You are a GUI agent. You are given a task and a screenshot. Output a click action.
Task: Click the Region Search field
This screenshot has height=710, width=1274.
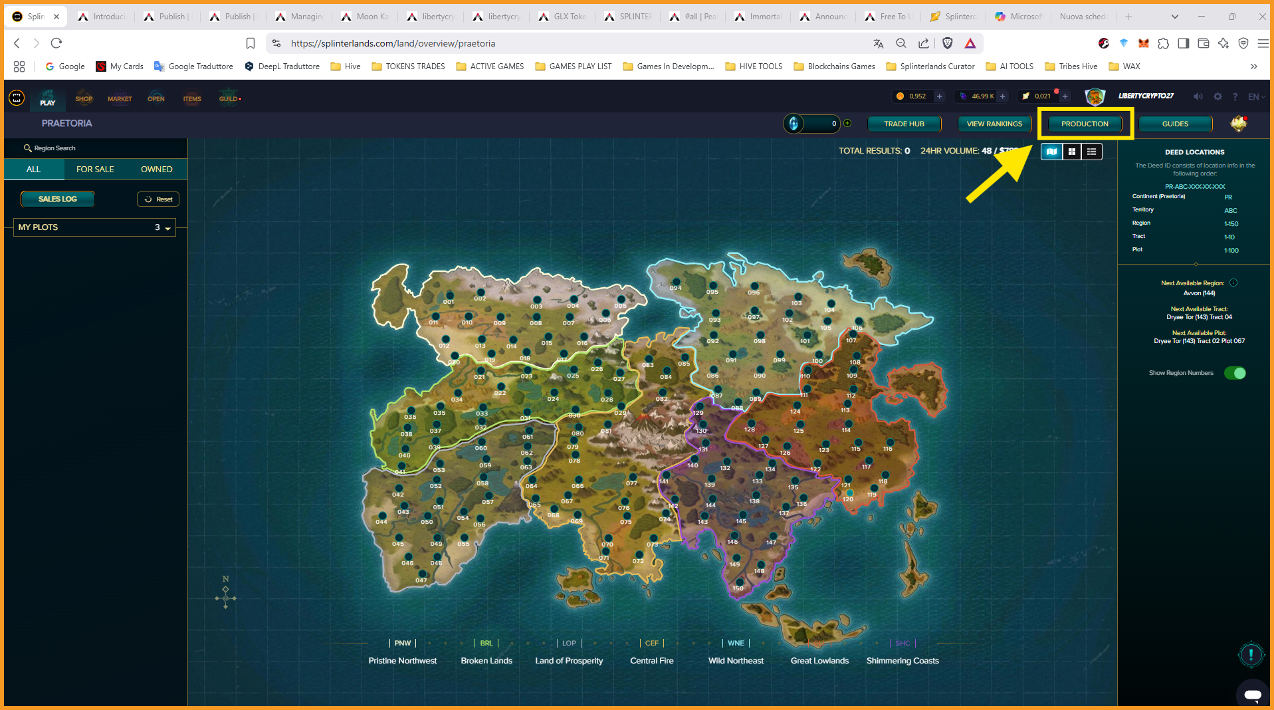tap(96, 148)
